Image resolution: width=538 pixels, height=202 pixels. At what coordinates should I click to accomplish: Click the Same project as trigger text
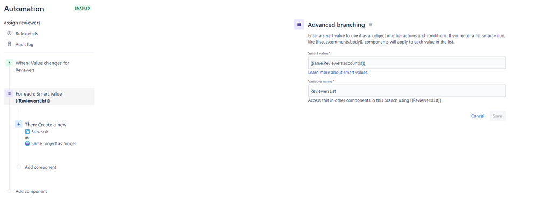pos(54,143)
